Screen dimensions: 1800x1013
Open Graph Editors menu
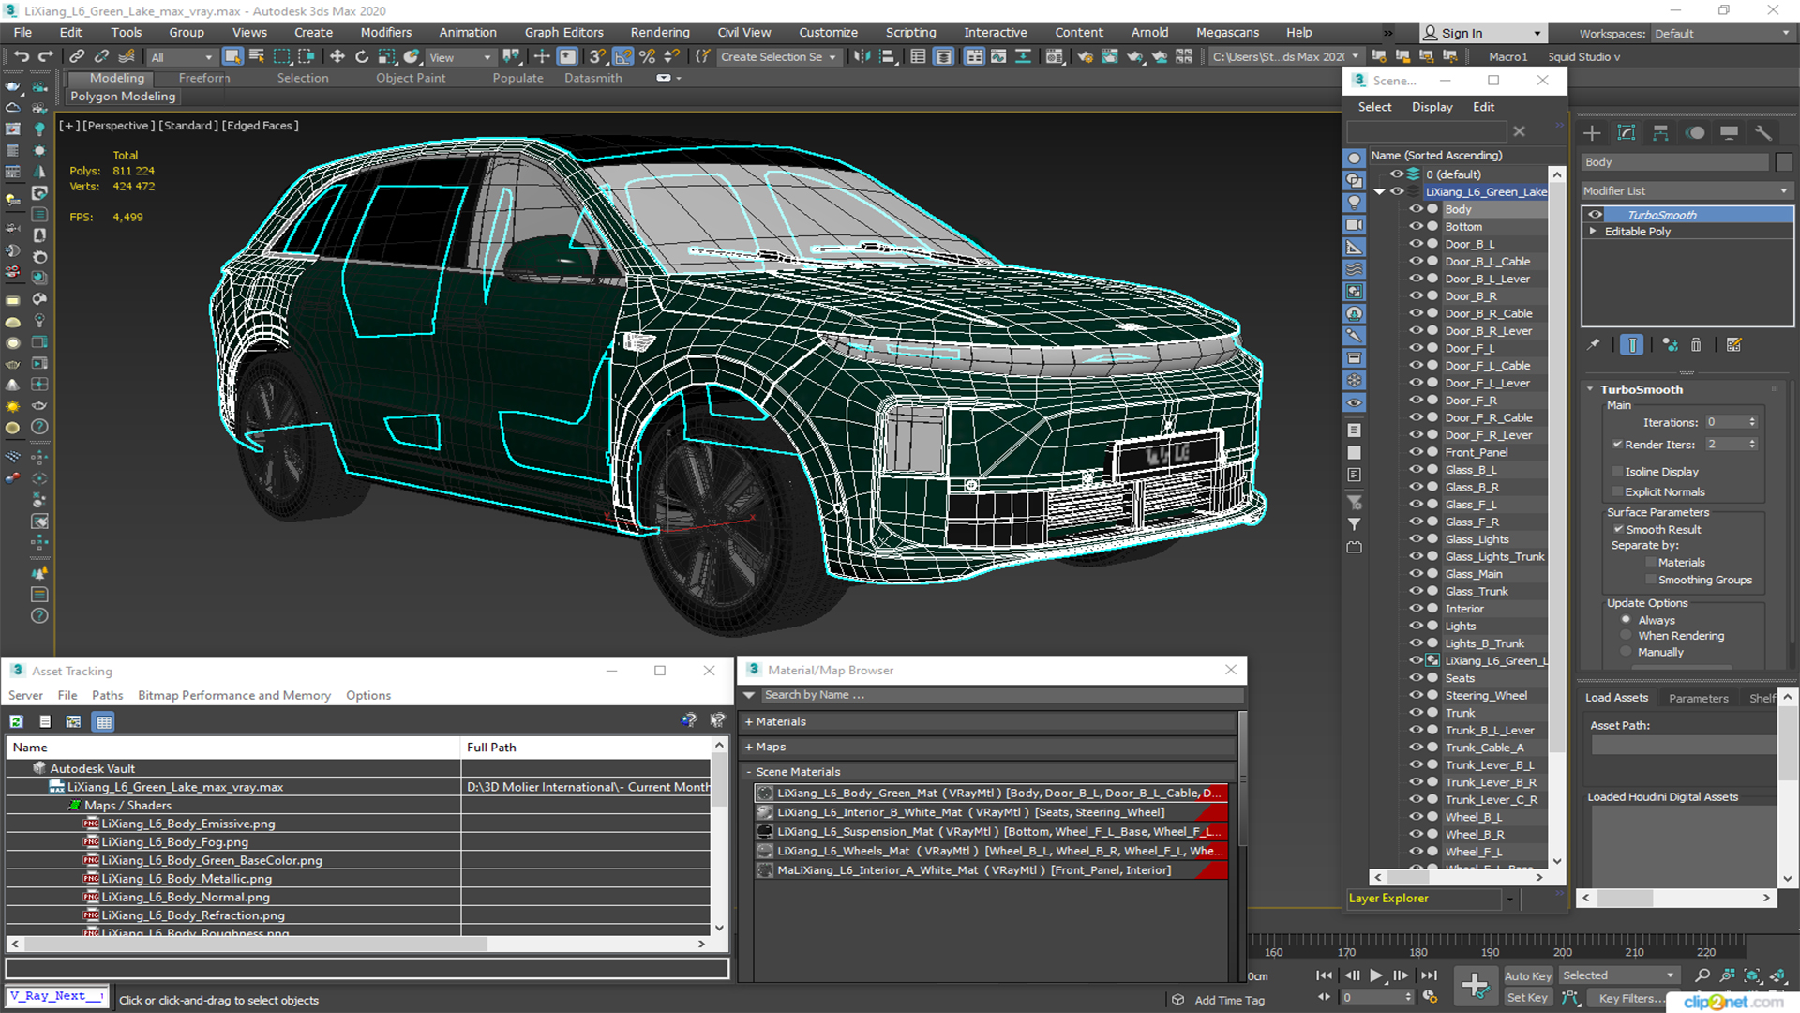tap(563, 33)
